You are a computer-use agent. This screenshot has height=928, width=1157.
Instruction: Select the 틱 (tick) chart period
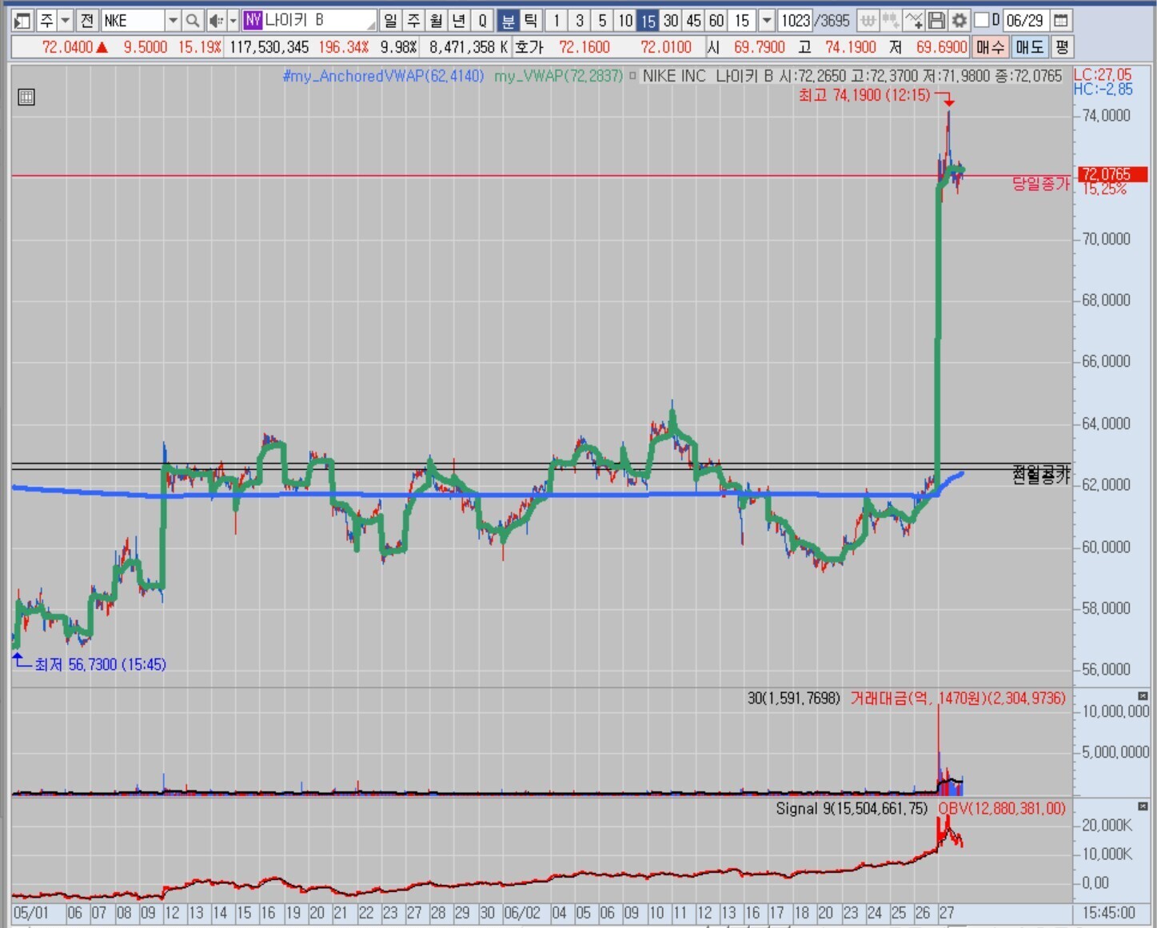531,20
